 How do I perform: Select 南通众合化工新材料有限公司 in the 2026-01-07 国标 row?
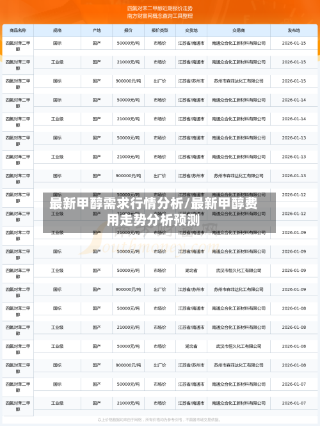point(239,384)
